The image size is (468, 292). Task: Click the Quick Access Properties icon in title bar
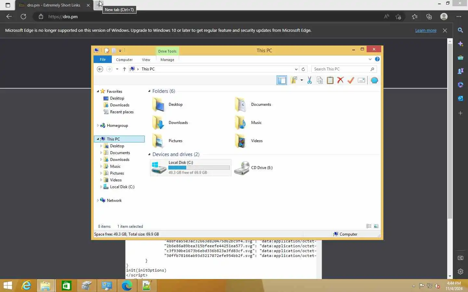point(107,51)
